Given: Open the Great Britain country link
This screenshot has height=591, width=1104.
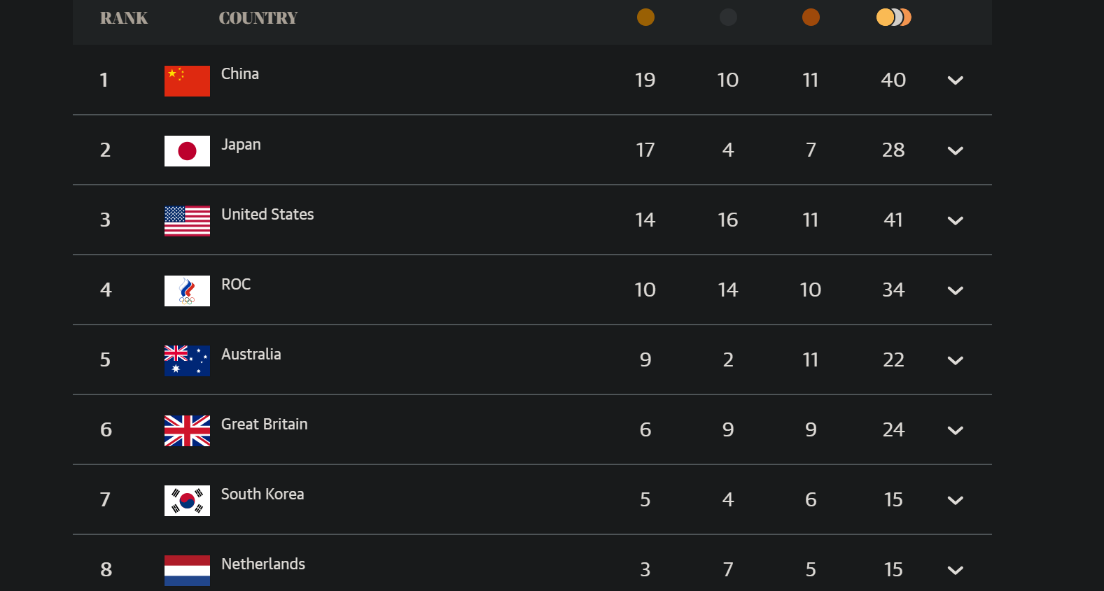Looking at the screenshot, I should (265, 424).
